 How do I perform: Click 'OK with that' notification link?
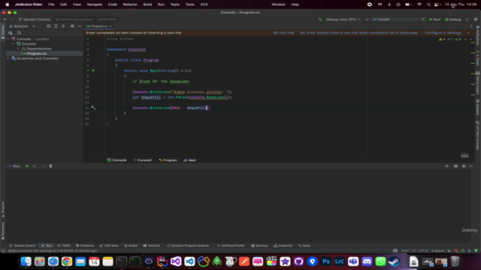point(283,33)
